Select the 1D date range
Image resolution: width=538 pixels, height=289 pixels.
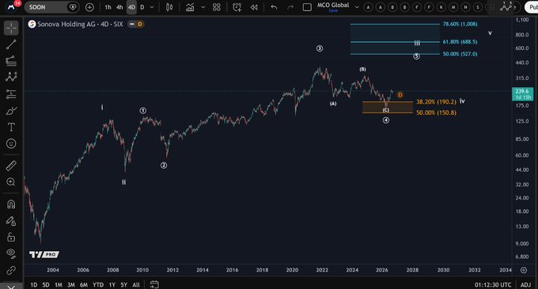(33, 284)
